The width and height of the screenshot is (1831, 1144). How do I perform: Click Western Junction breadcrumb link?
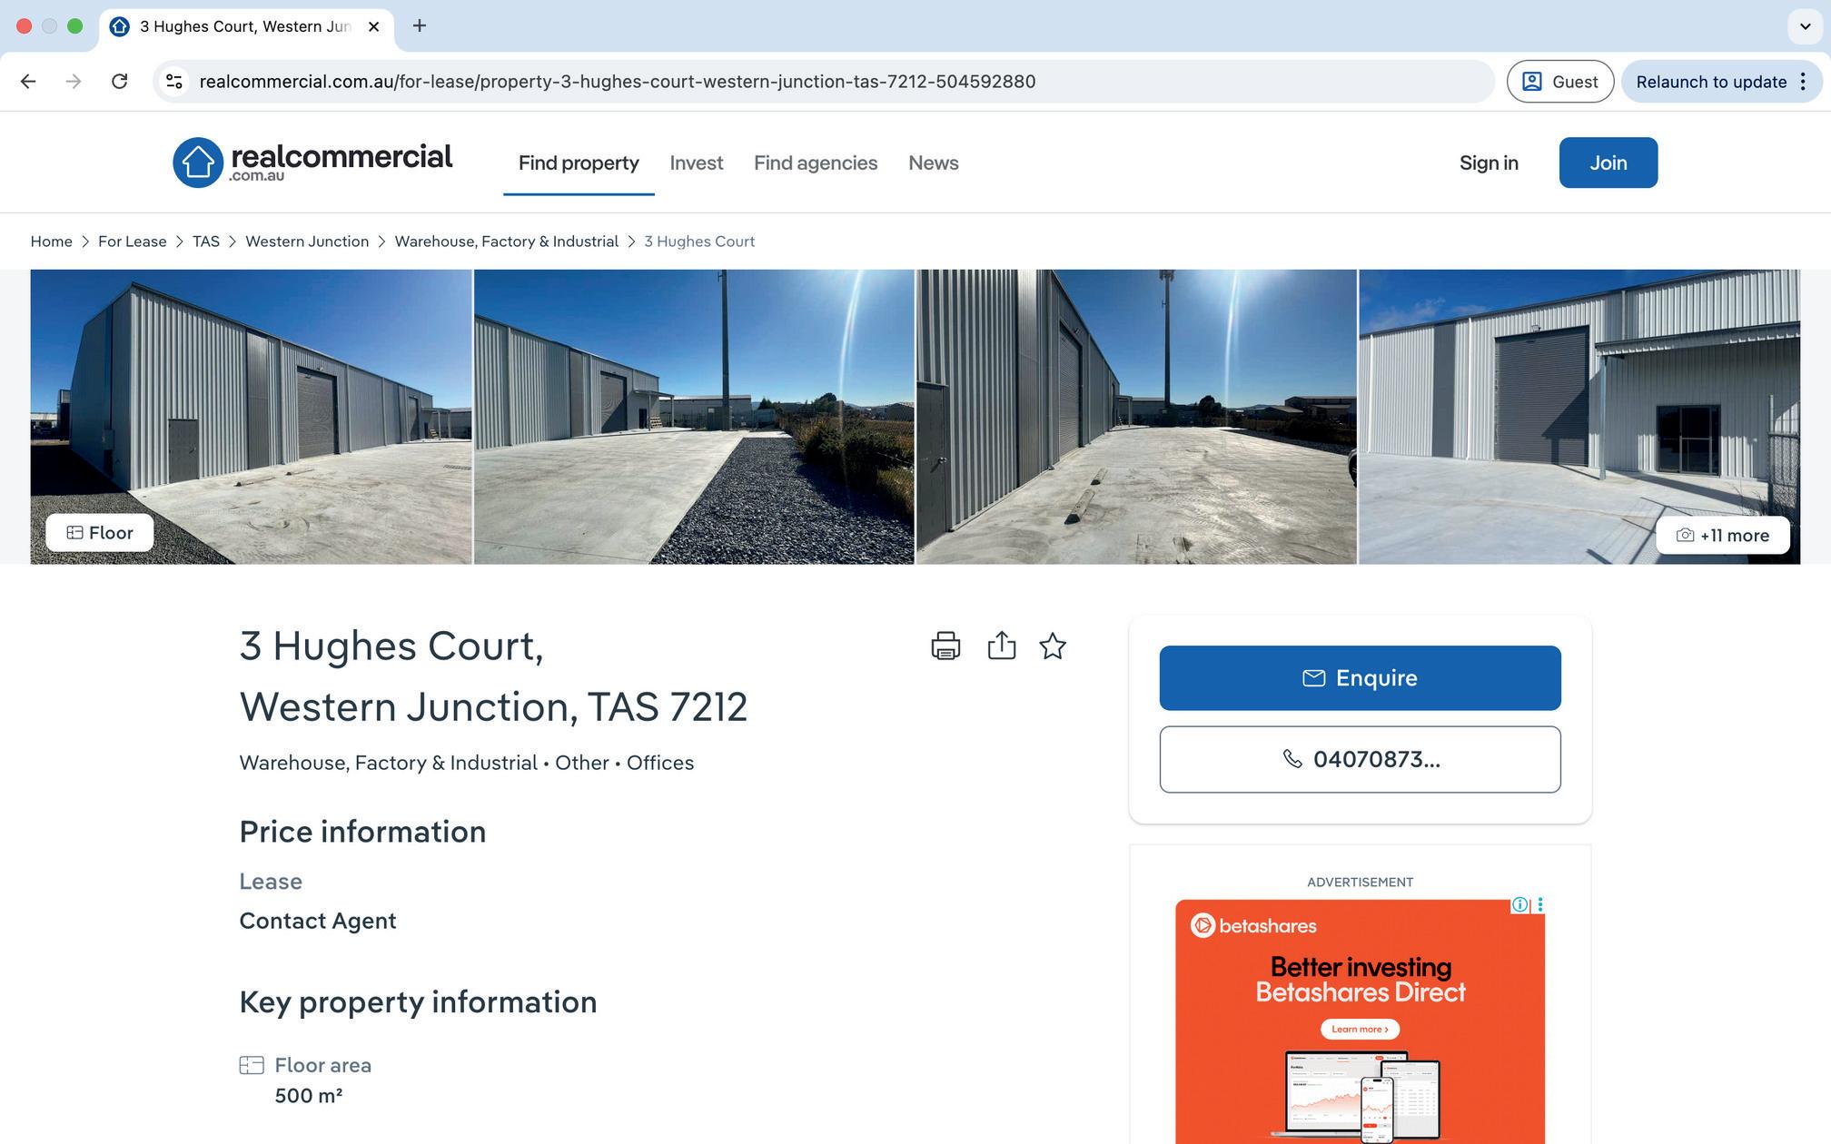(x=307, y=242)
